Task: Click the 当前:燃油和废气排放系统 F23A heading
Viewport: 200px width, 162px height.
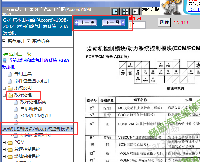Action: click(x=36, y=64)
